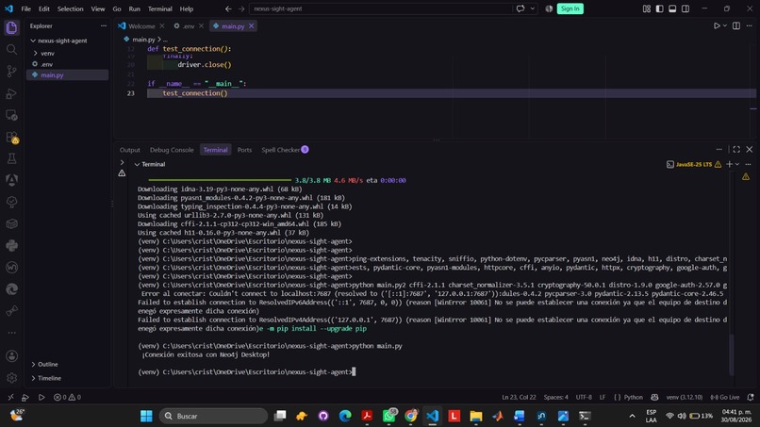Open the Remote Explorer view
The height and width of the screenshot is (427, 760).
[11, 115]
